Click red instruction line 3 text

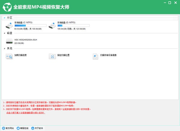47,109
